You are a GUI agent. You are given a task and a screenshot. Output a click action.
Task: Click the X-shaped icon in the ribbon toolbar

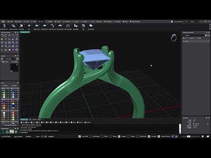(22, 26)
